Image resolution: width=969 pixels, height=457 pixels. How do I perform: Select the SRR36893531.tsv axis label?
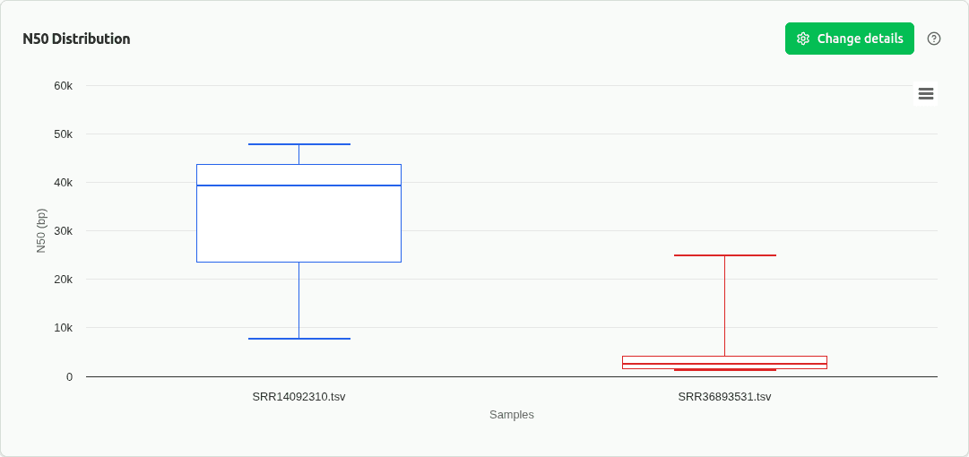[724, 396]
